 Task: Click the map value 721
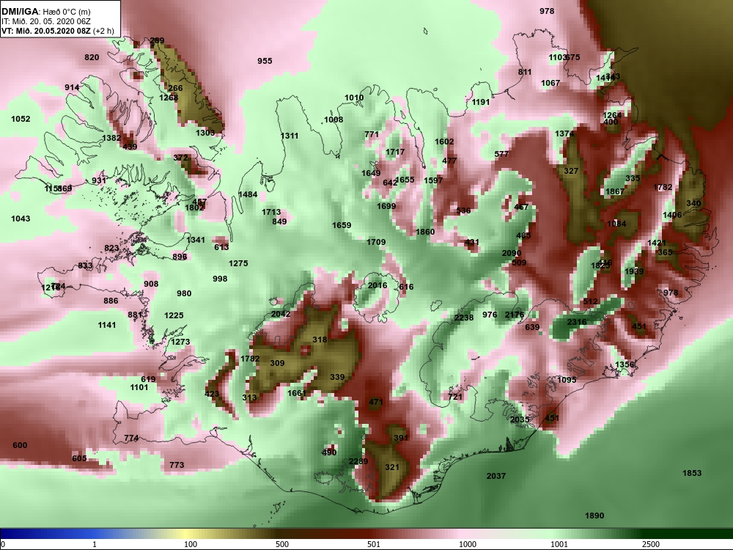pyautogui.click(x=455, y=397)
